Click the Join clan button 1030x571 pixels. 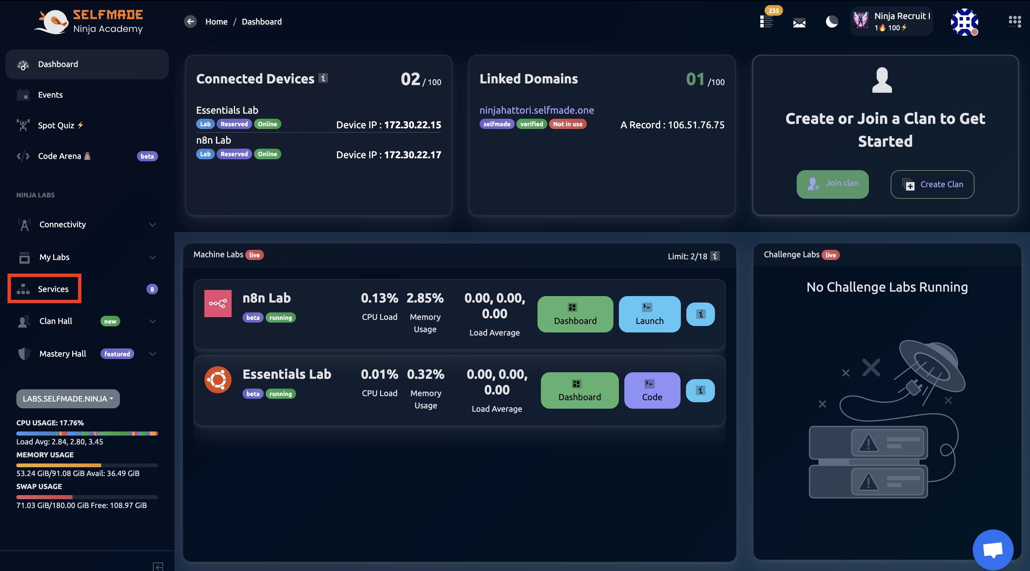[832, 184]
